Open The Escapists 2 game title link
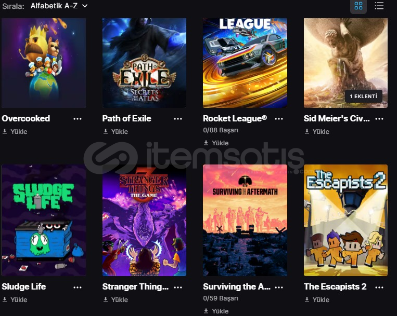Viewport: 397px width, 316px height. coord(335,286)
